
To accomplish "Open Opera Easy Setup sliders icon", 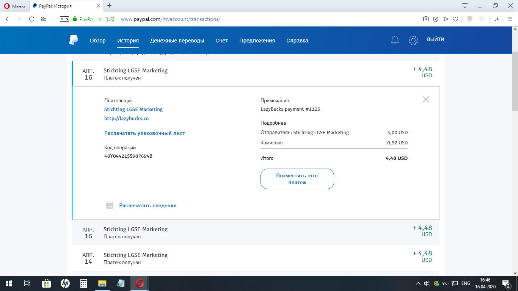I will 510,19.
